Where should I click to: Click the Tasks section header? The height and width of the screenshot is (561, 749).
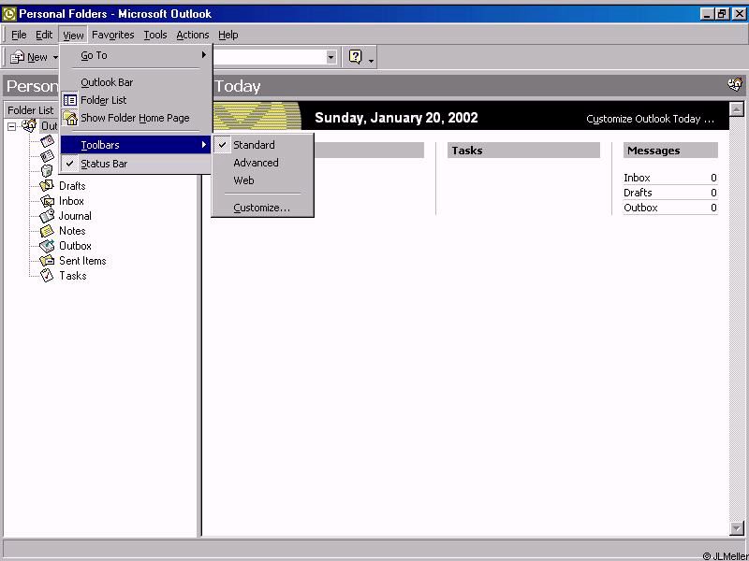pyautogui.click(x=523, y=151)
